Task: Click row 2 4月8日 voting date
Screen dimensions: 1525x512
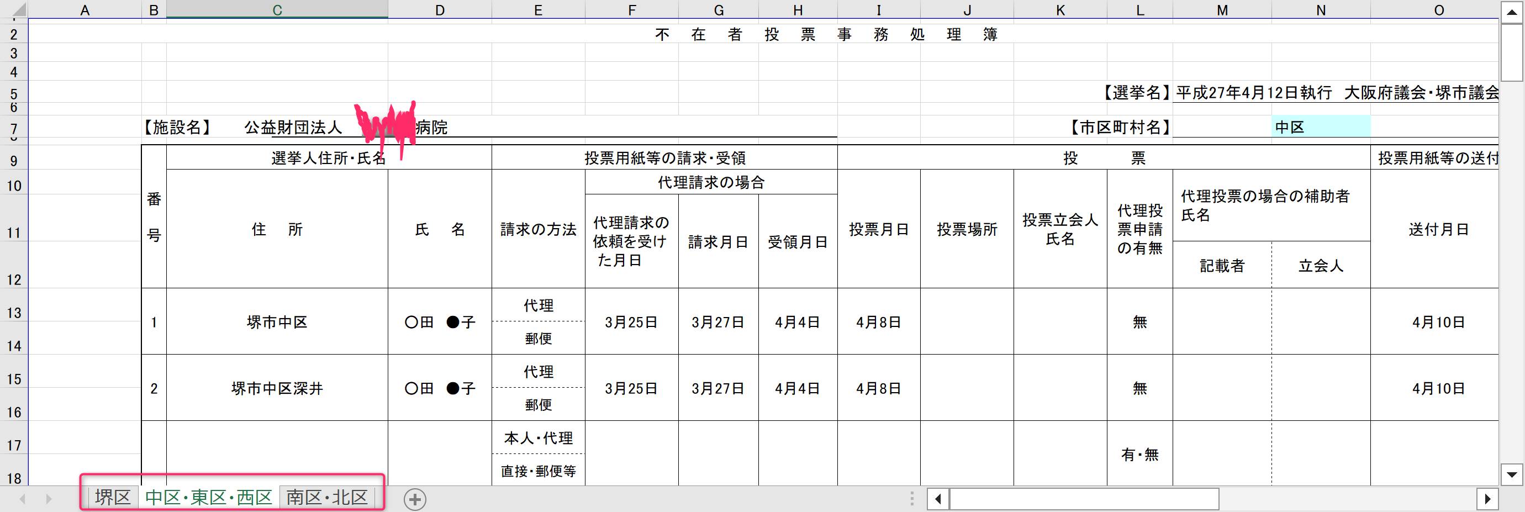Action: pos(879,388)
